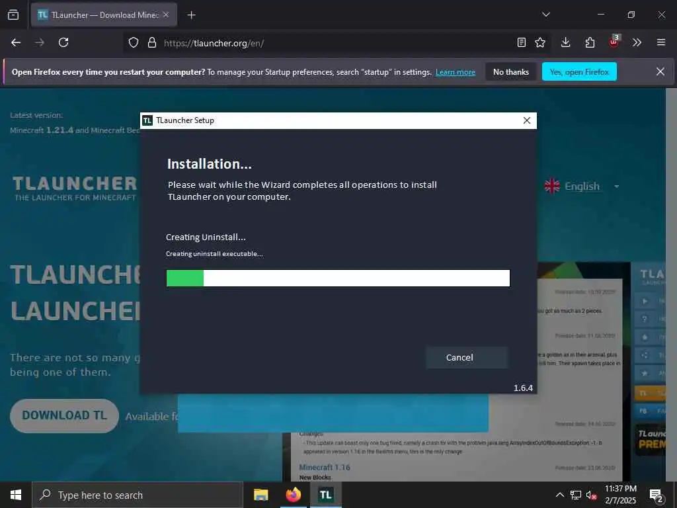
Task: Click the UK flag language icon
Action: click(x=552, y=186)
